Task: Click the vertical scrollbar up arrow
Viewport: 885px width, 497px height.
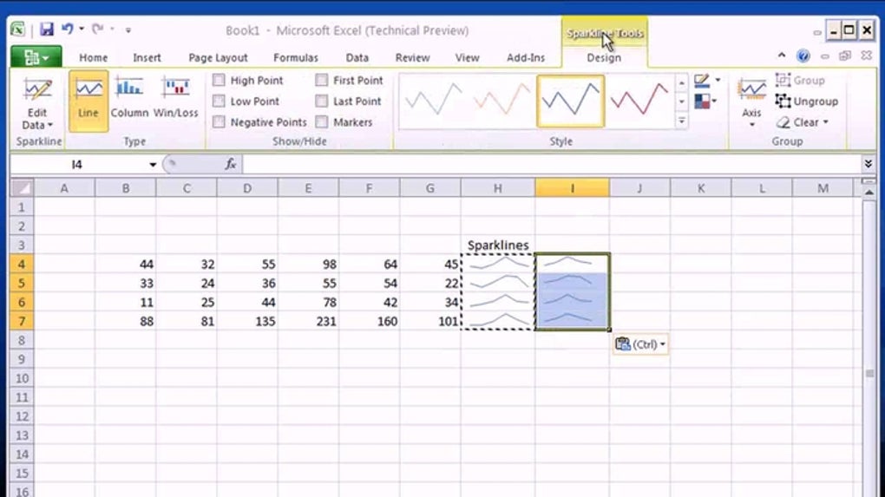Action: click(x=869, y=193)
